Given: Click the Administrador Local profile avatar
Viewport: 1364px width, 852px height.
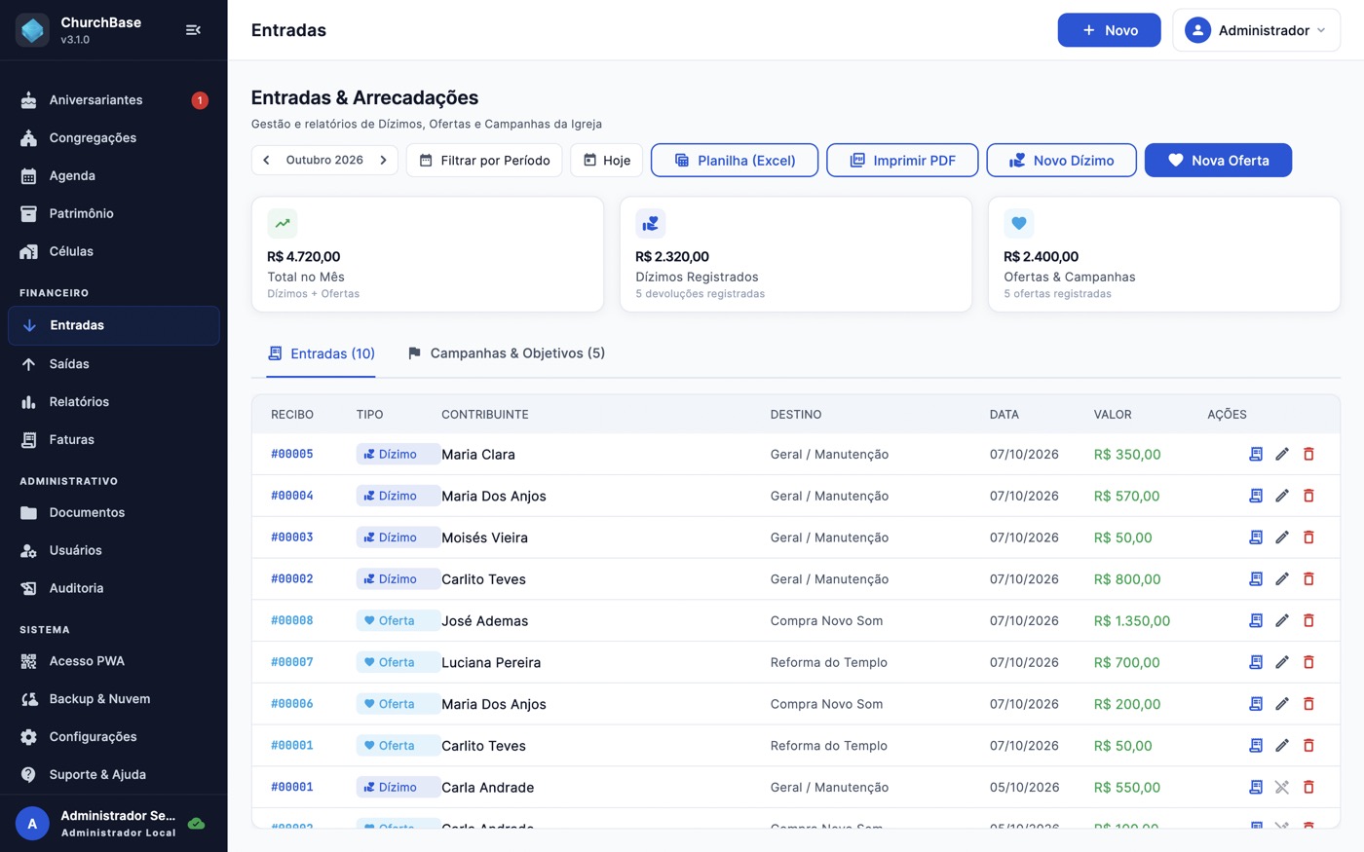Looking at the screenshot, I should pyautogui.click(x=32, y=824).
